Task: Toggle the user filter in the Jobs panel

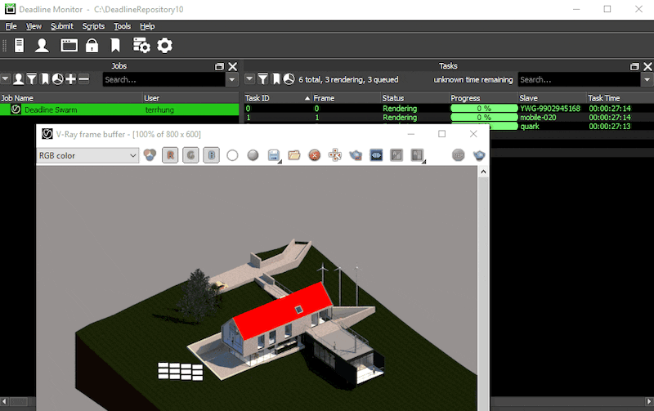Action: pyautogui.click(x=18, y=79)
